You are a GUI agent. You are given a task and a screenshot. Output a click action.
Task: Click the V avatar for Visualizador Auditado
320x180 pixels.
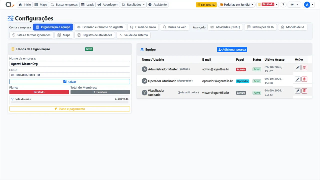144,92
